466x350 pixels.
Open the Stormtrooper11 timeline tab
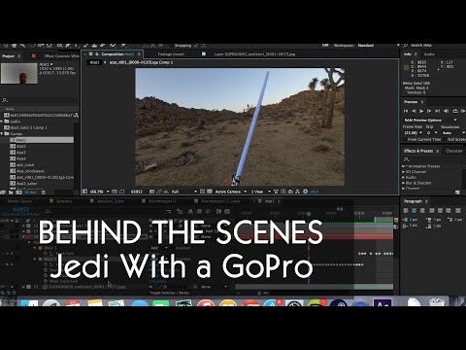tap(162, 201)
